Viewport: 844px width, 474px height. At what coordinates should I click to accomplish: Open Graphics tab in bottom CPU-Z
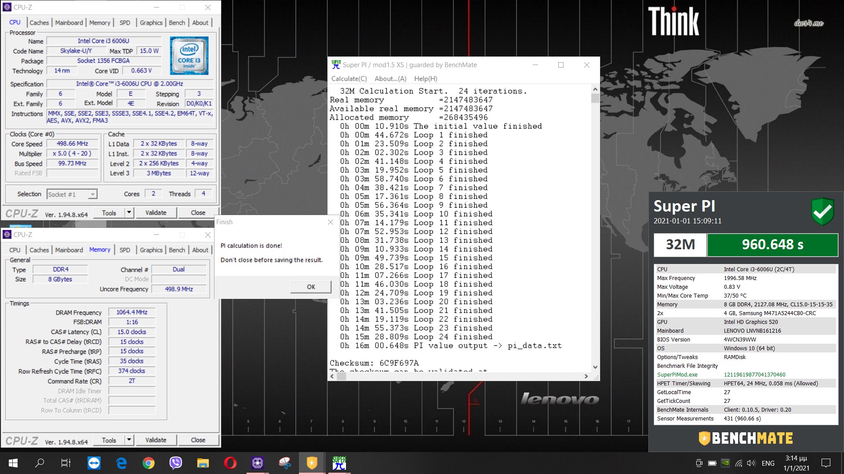coord(151,250)
